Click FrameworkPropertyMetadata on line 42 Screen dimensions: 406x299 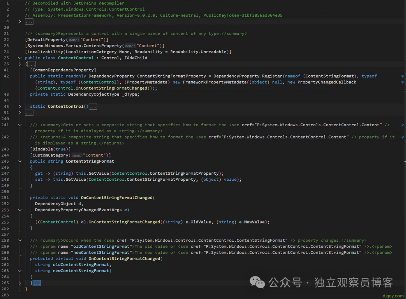pos(215,82)
